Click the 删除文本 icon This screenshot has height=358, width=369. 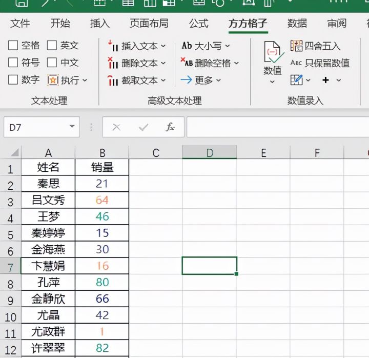point(113,63)
